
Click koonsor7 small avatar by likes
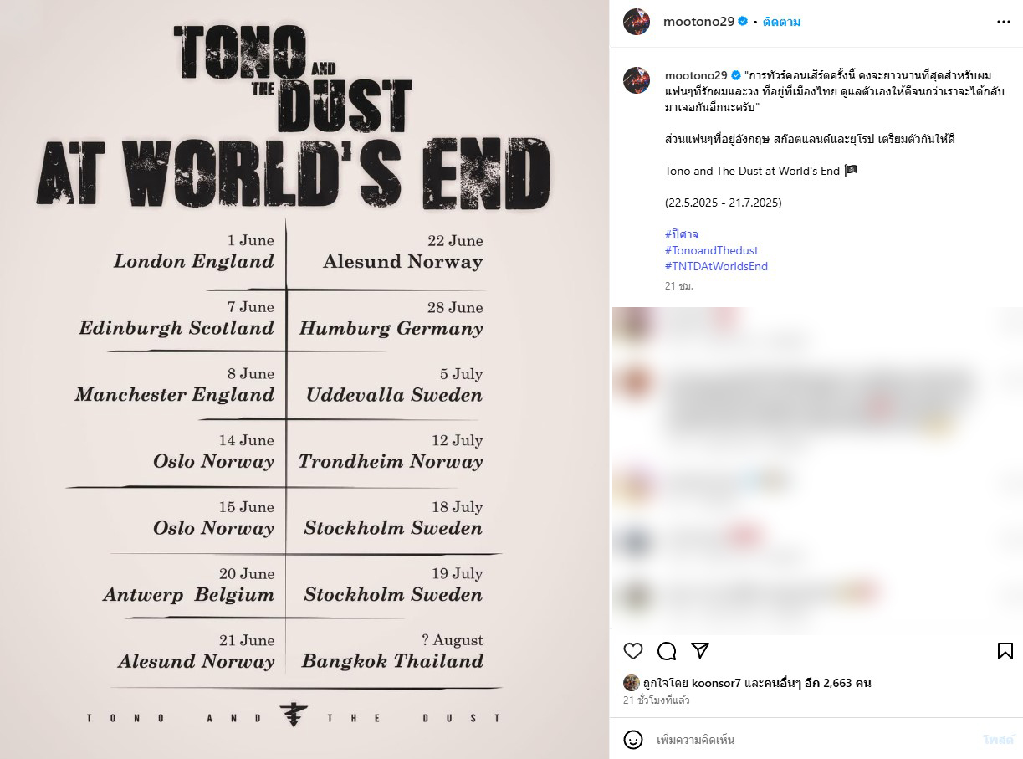point(632,683)
